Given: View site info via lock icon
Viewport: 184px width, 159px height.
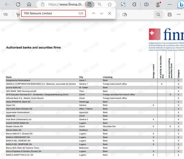Looking at the screenshot, I should tap(43, 5).
